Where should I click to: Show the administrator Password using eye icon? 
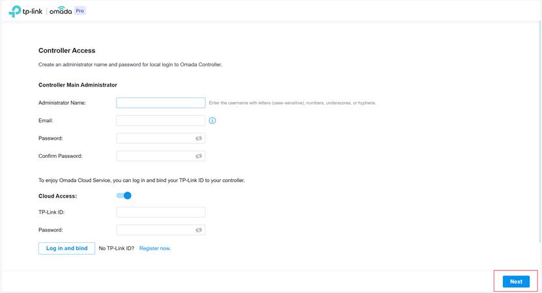pos(199,138)
